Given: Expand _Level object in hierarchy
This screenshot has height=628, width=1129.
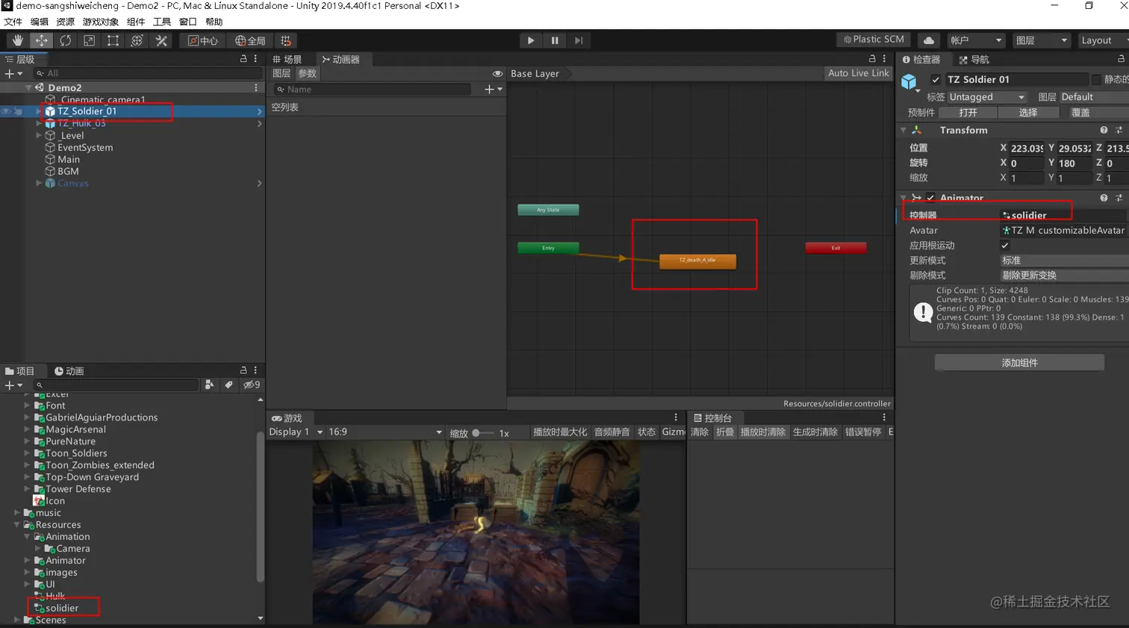Looking at the screenshot, I should tap(39, 135).
